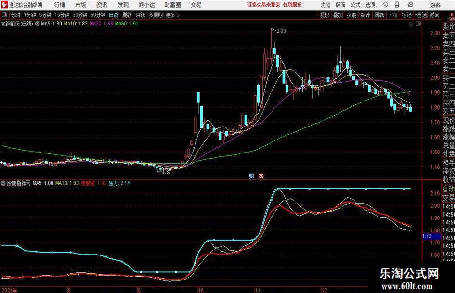This screenshot has height=293, width=455.
Task: Open the 版面 menu
Action: click(x=340, y=5)
